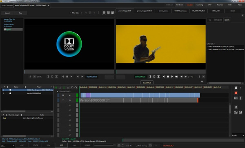This screenshot has width=245, height=148.
Task: Switch to large thumbnail grid view
Action: pos(113,13)
